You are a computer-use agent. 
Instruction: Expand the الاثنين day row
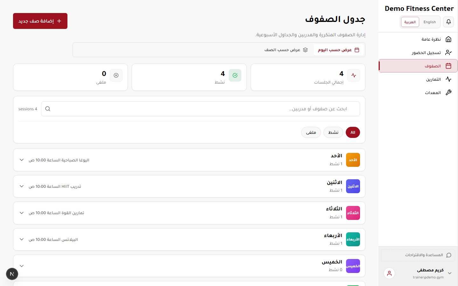pyautogui.click(x=22, y=186)
